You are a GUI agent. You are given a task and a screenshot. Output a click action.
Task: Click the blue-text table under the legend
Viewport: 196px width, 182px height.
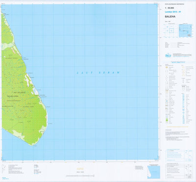tap(178, 155)
